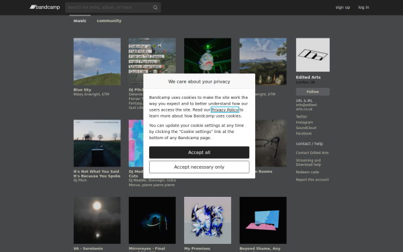
Task: Click the Mirroreyes - Final title
Action: coord(146,249)
